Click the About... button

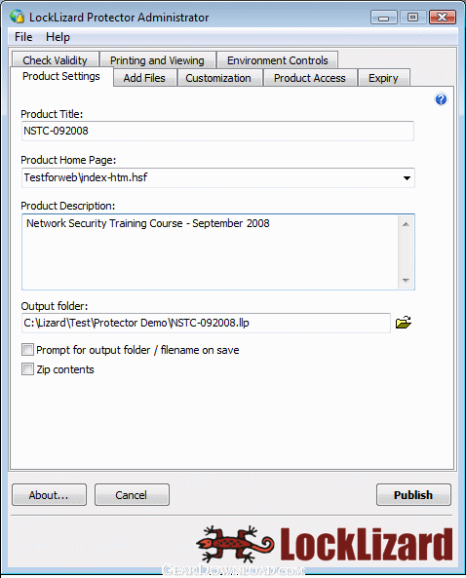click(49, 495)
